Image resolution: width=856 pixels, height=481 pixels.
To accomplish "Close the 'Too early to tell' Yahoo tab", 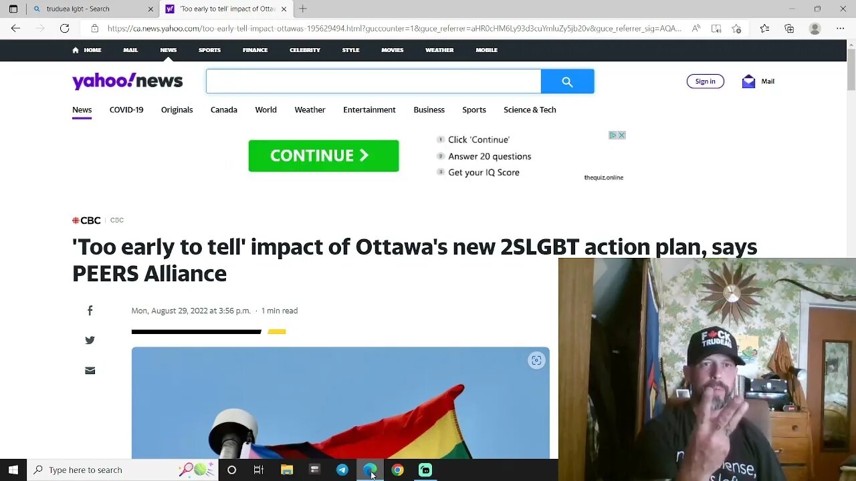I will coord(284,9).
